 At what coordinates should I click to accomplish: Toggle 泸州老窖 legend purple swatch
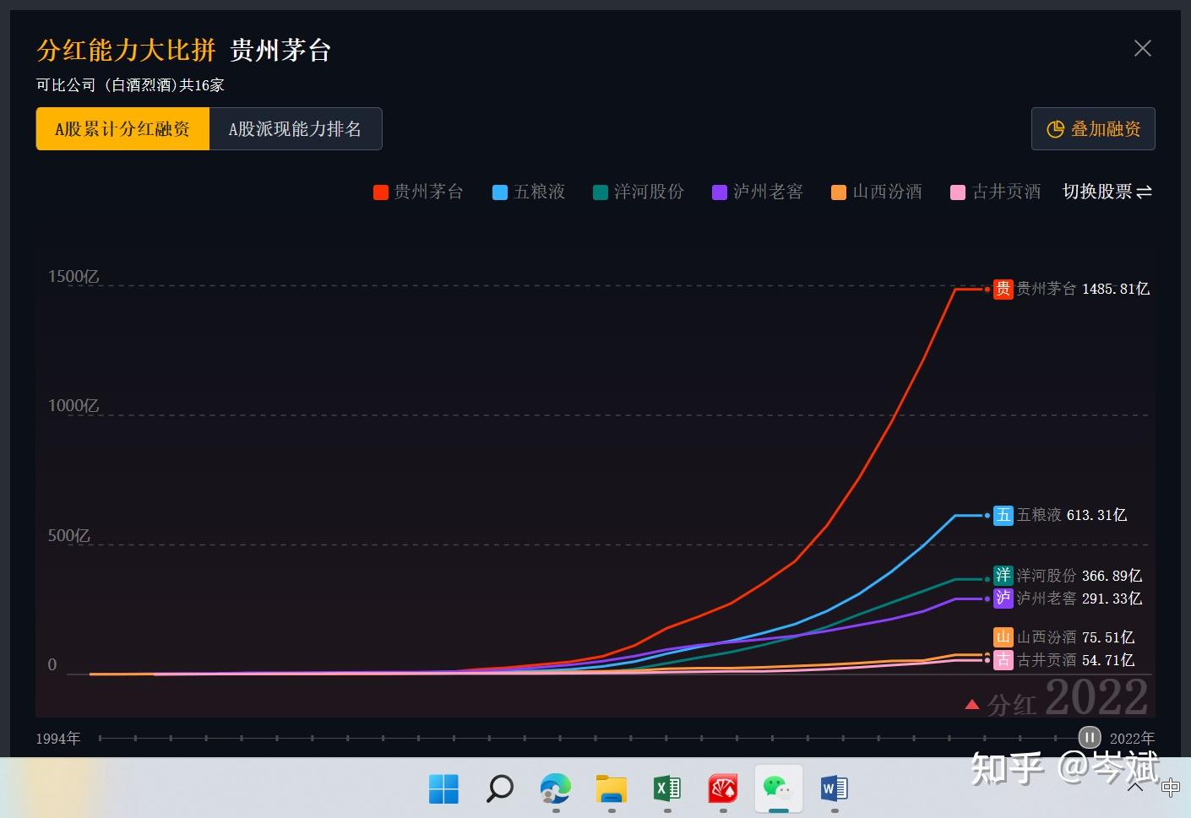coord(720,192)
